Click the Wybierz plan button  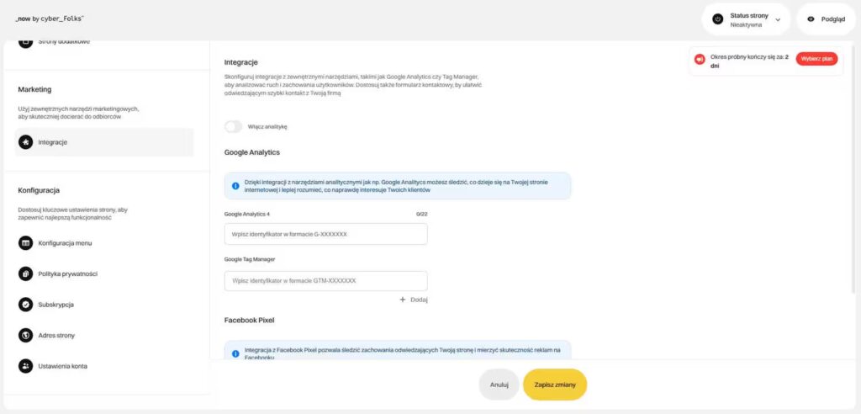click(816, 58)
